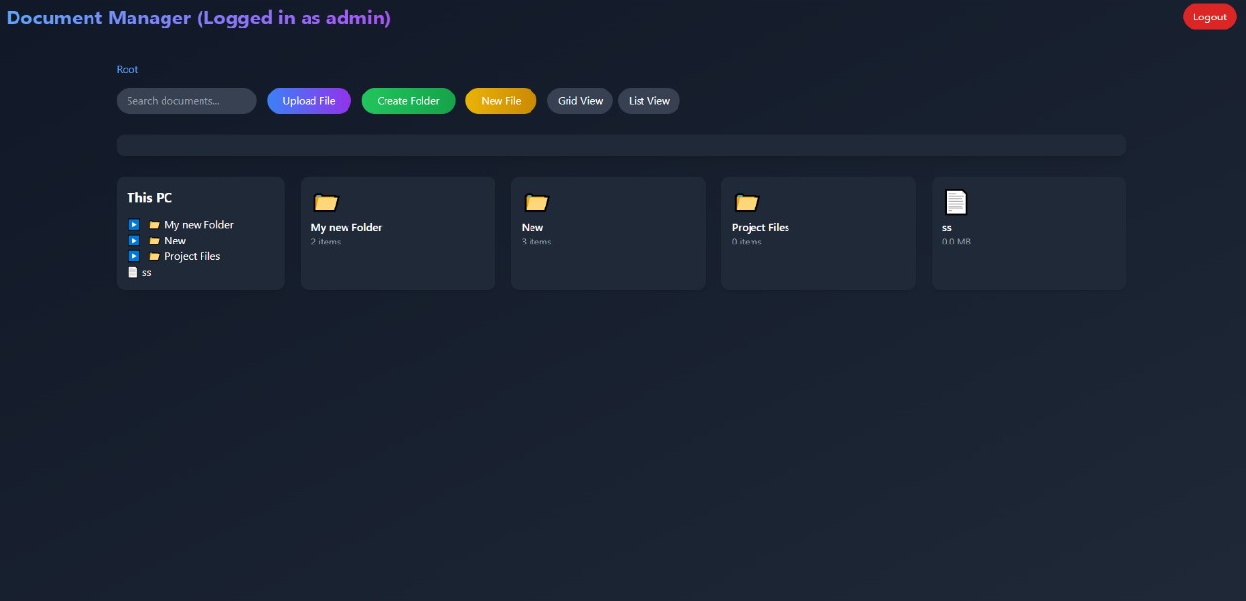The width and height of the screenshot is (1246, 601).
Task: Open the ss document file icon in grid
Action: [x=956, y=203]
